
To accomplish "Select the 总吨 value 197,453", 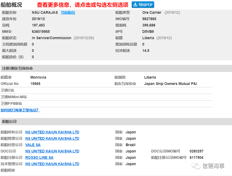I will tap(38, 25).
